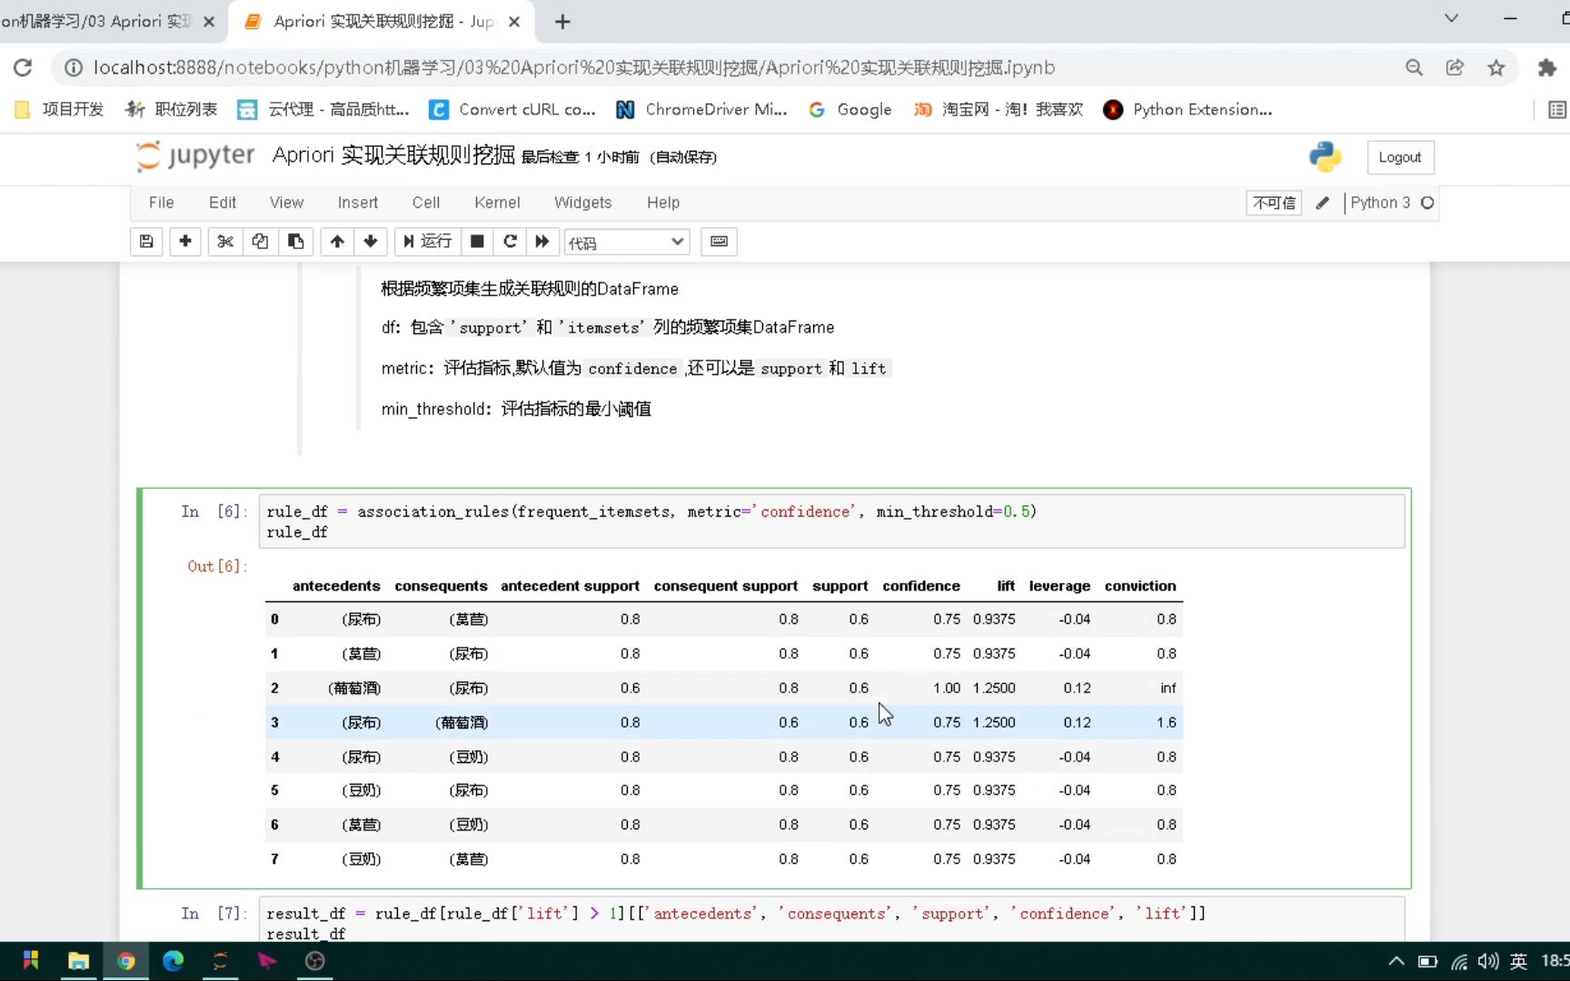Open Chrome from the taskbar
1570x981 pixels.
click(126, 961)
